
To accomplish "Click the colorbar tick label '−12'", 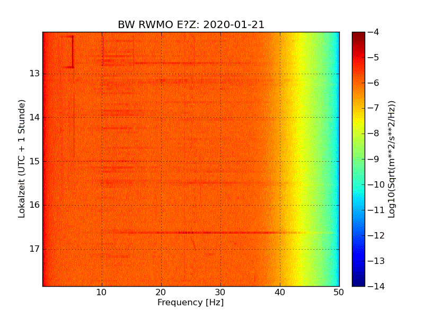I will coord(376,235).
